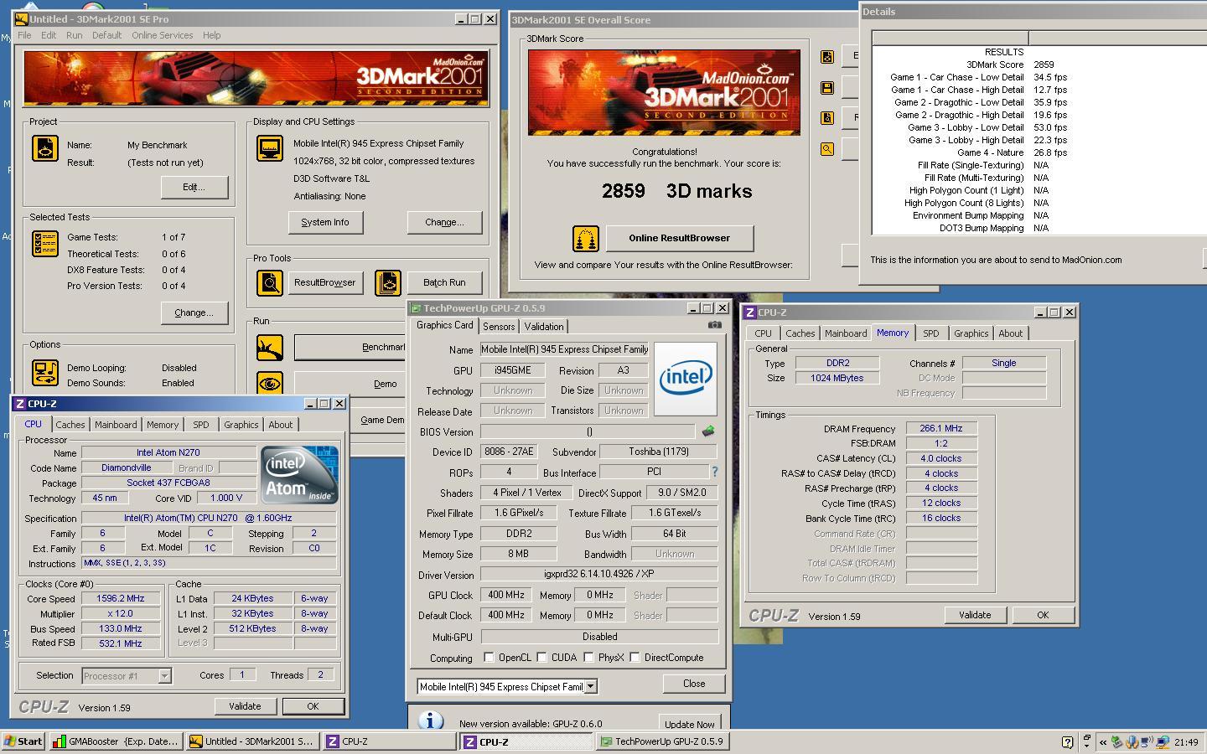Enable the CUDA checkbox in GPU-Z
1207x754 pixels.
(541, 658)
